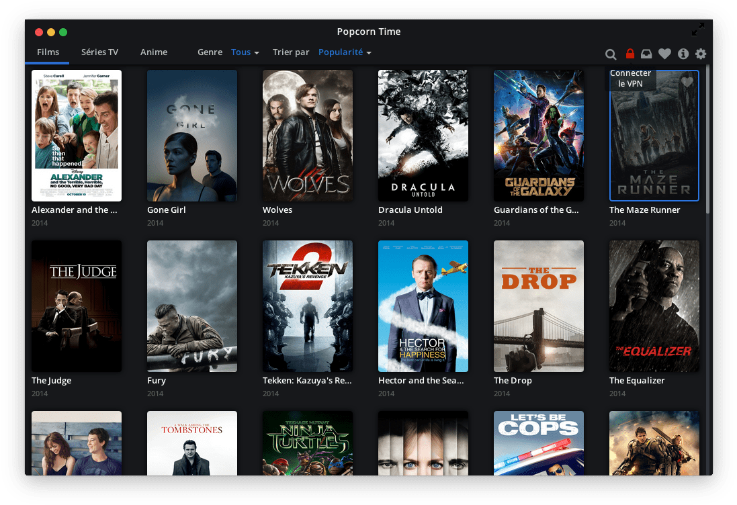Connect the VPN via the overlay button
Image resolution: width=737 pixels, height=505 pixels.
(x=631, y=78)
